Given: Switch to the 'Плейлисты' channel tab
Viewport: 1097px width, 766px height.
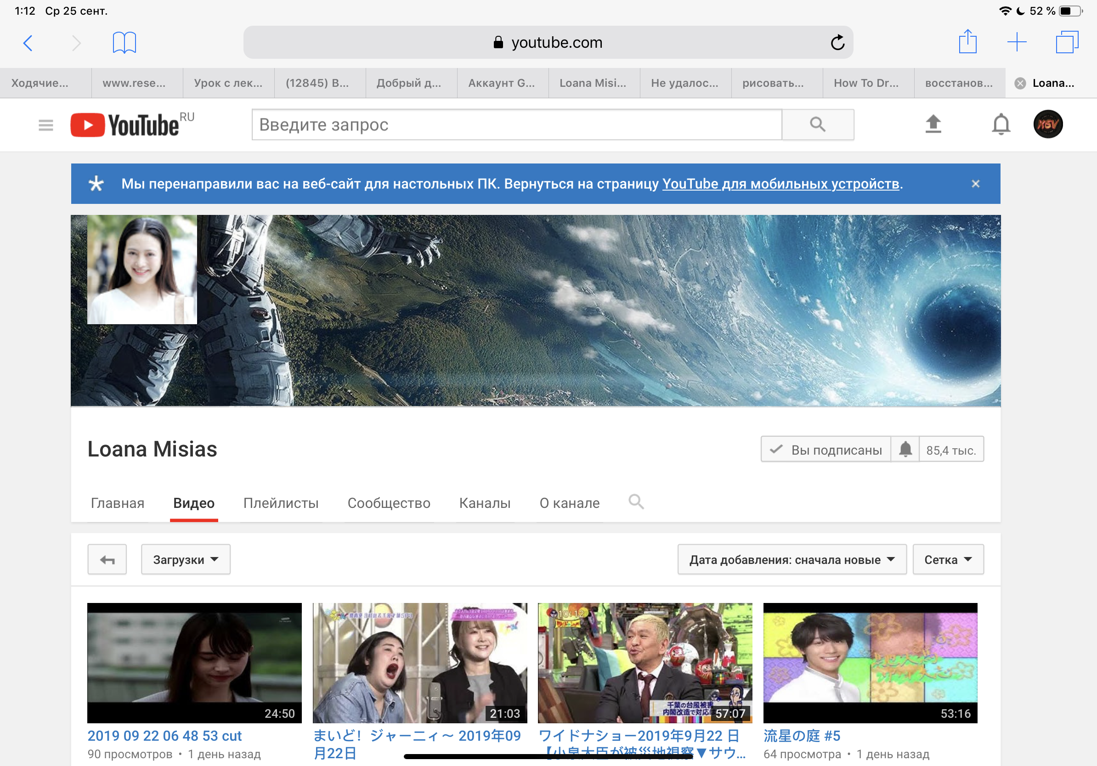Looking at the screenshot, I should [281, 503].
